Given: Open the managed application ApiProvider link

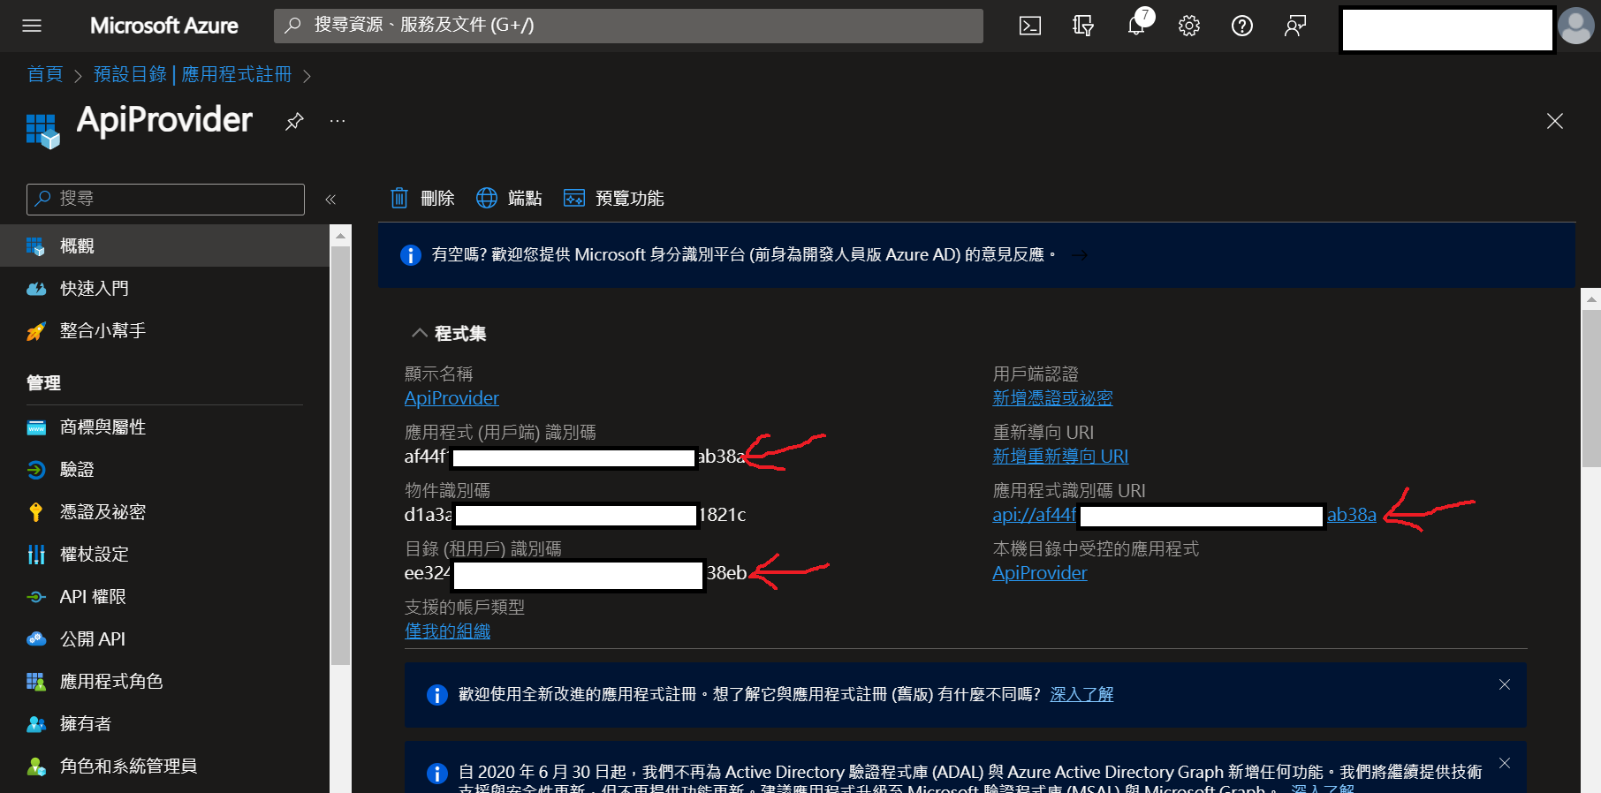Looking at the screenshot, I should click(x=1039, y=573).
